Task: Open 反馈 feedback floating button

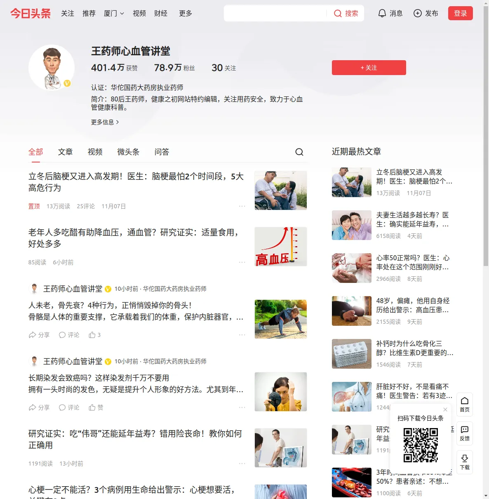Action: click(x=465, y=433)
